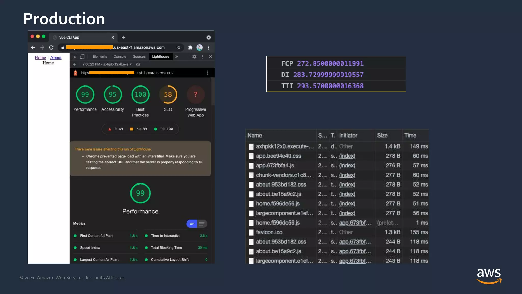This screenshot has height=294, width=522.
Task: Switch to the Sources tab
Action: 139,57
